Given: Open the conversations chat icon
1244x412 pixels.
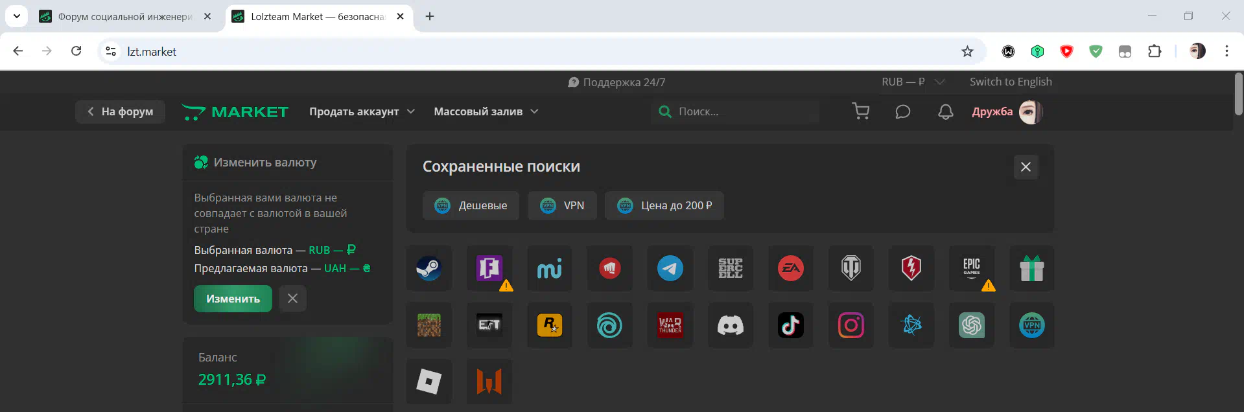Looking at the screenshot, I should tap(903, 111).
